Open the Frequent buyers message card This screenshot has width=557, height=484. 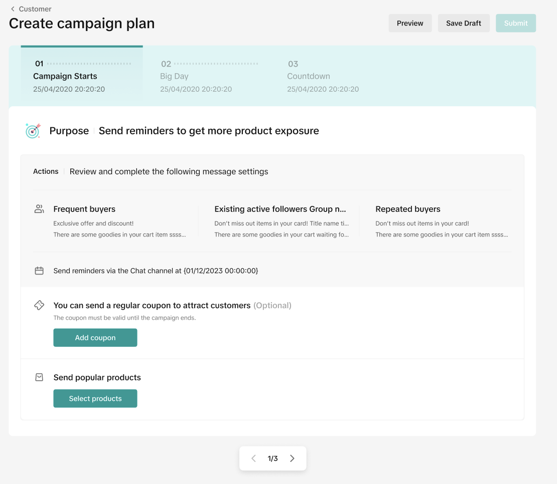point(119,221)
